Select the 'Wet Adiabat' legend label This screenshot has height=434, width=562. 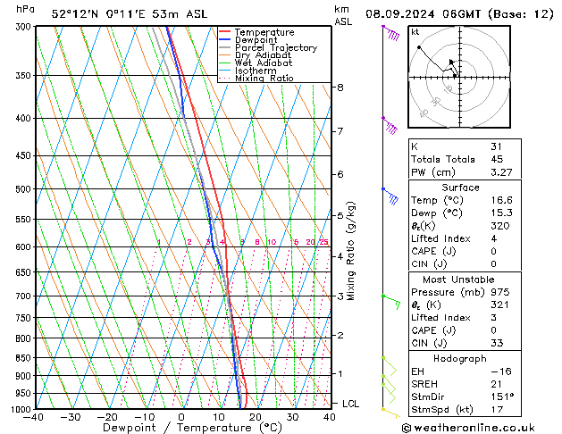pos(264,63)
